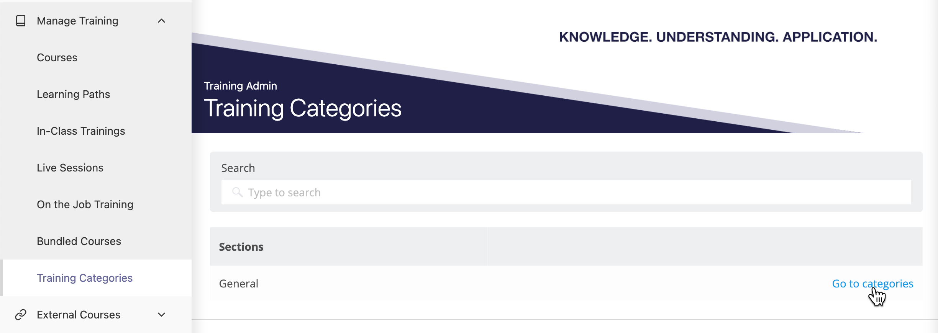Image resolution: width=938 pixels, height=333 pixels.
Task: Click the Sections column header
Action: (241, 247)
